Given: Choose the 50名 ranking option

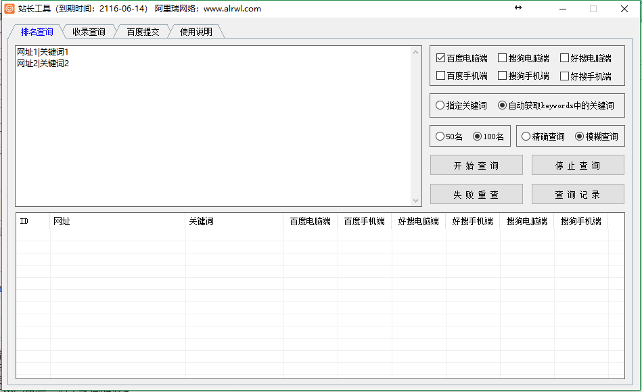Looking at the screenshot, I should 440,137.
